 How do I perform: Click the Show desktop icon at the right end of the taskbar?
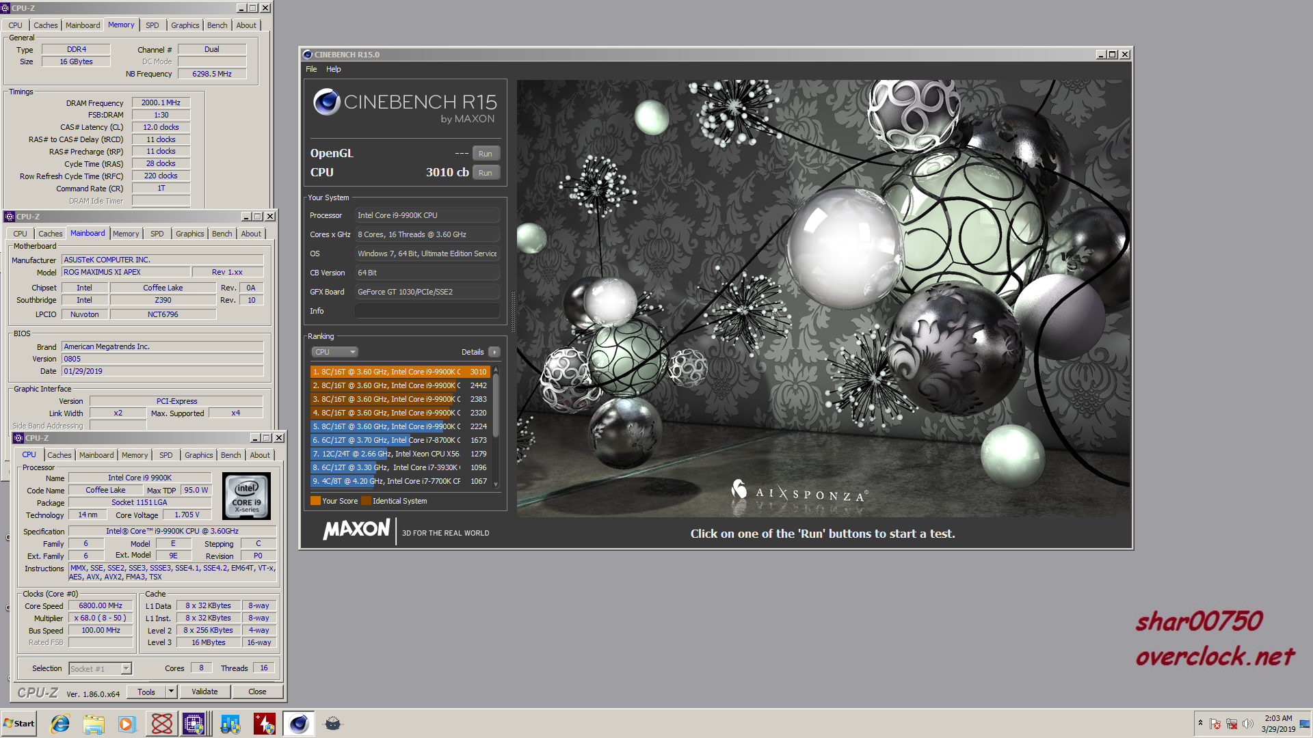click(1305, 724)
